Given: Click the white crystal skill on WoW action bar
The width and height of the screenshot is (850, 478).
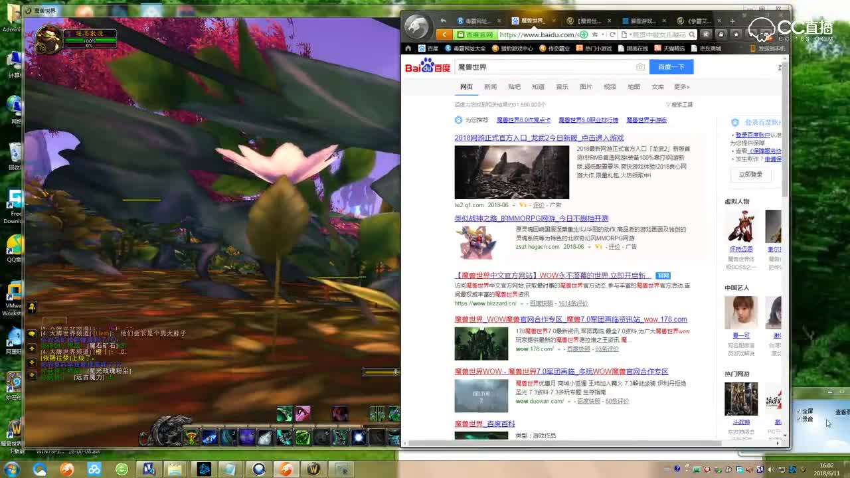Looking at the screenshot, I should (x=265, y=438).
